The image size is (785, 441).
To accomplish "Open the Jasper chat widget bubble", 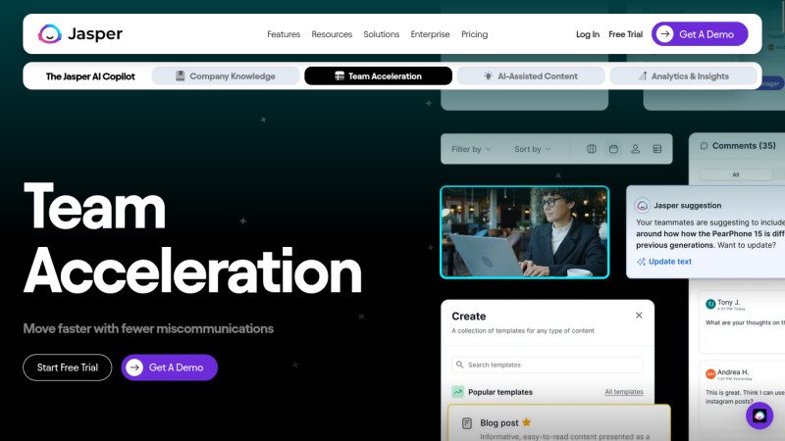I will click(x=759, y=416).
